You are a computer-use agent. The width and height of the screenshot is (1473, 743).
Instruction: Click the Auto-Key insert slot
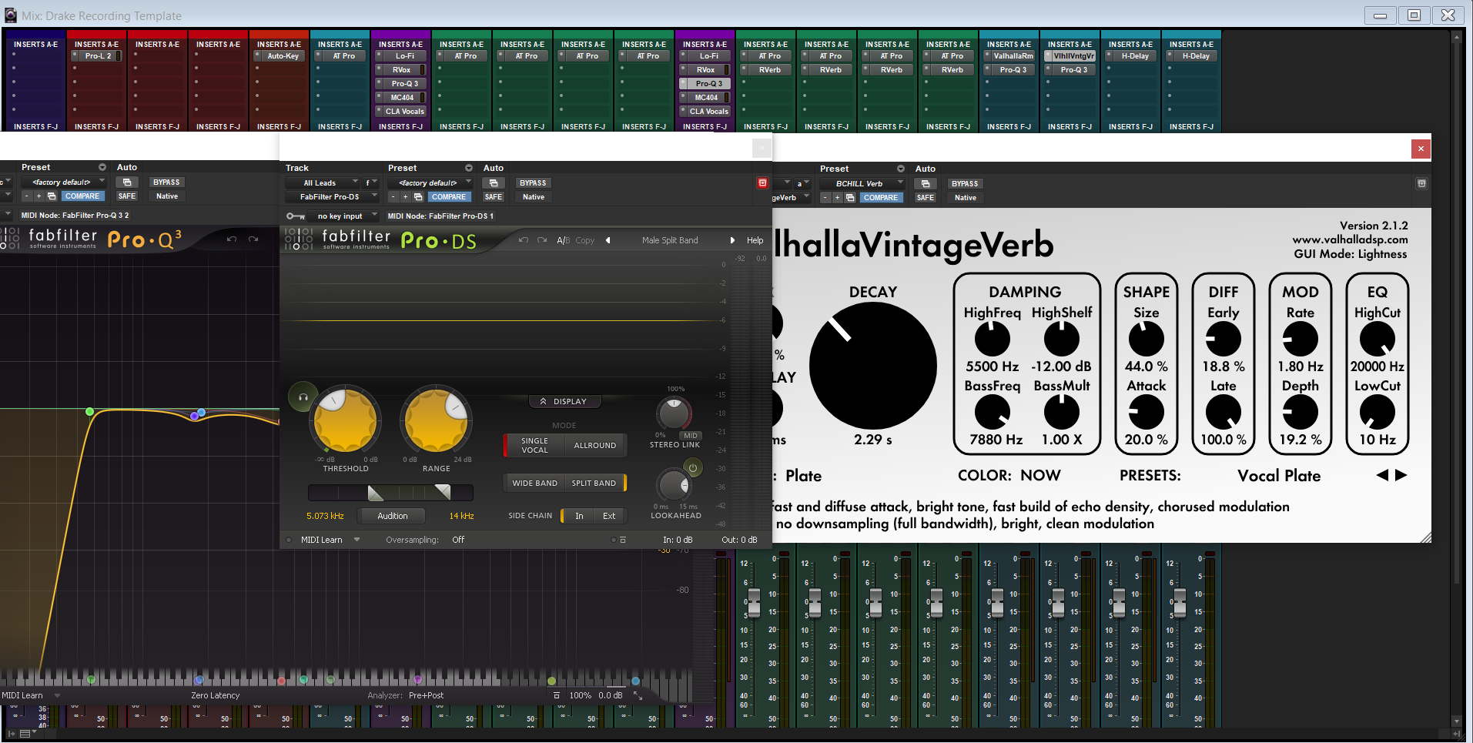point(283,56)
